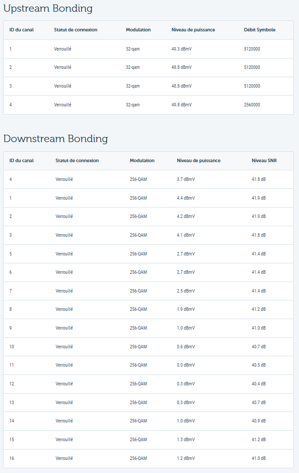299x473 pixels.
Task: Click channel 14 SNR value 40.9 dB
Action: pos(258,421)
